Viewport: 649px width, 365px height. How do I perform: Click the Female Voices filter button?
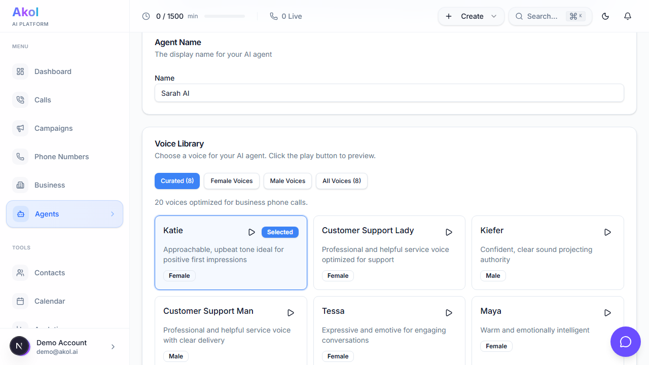tap(231, 181)
